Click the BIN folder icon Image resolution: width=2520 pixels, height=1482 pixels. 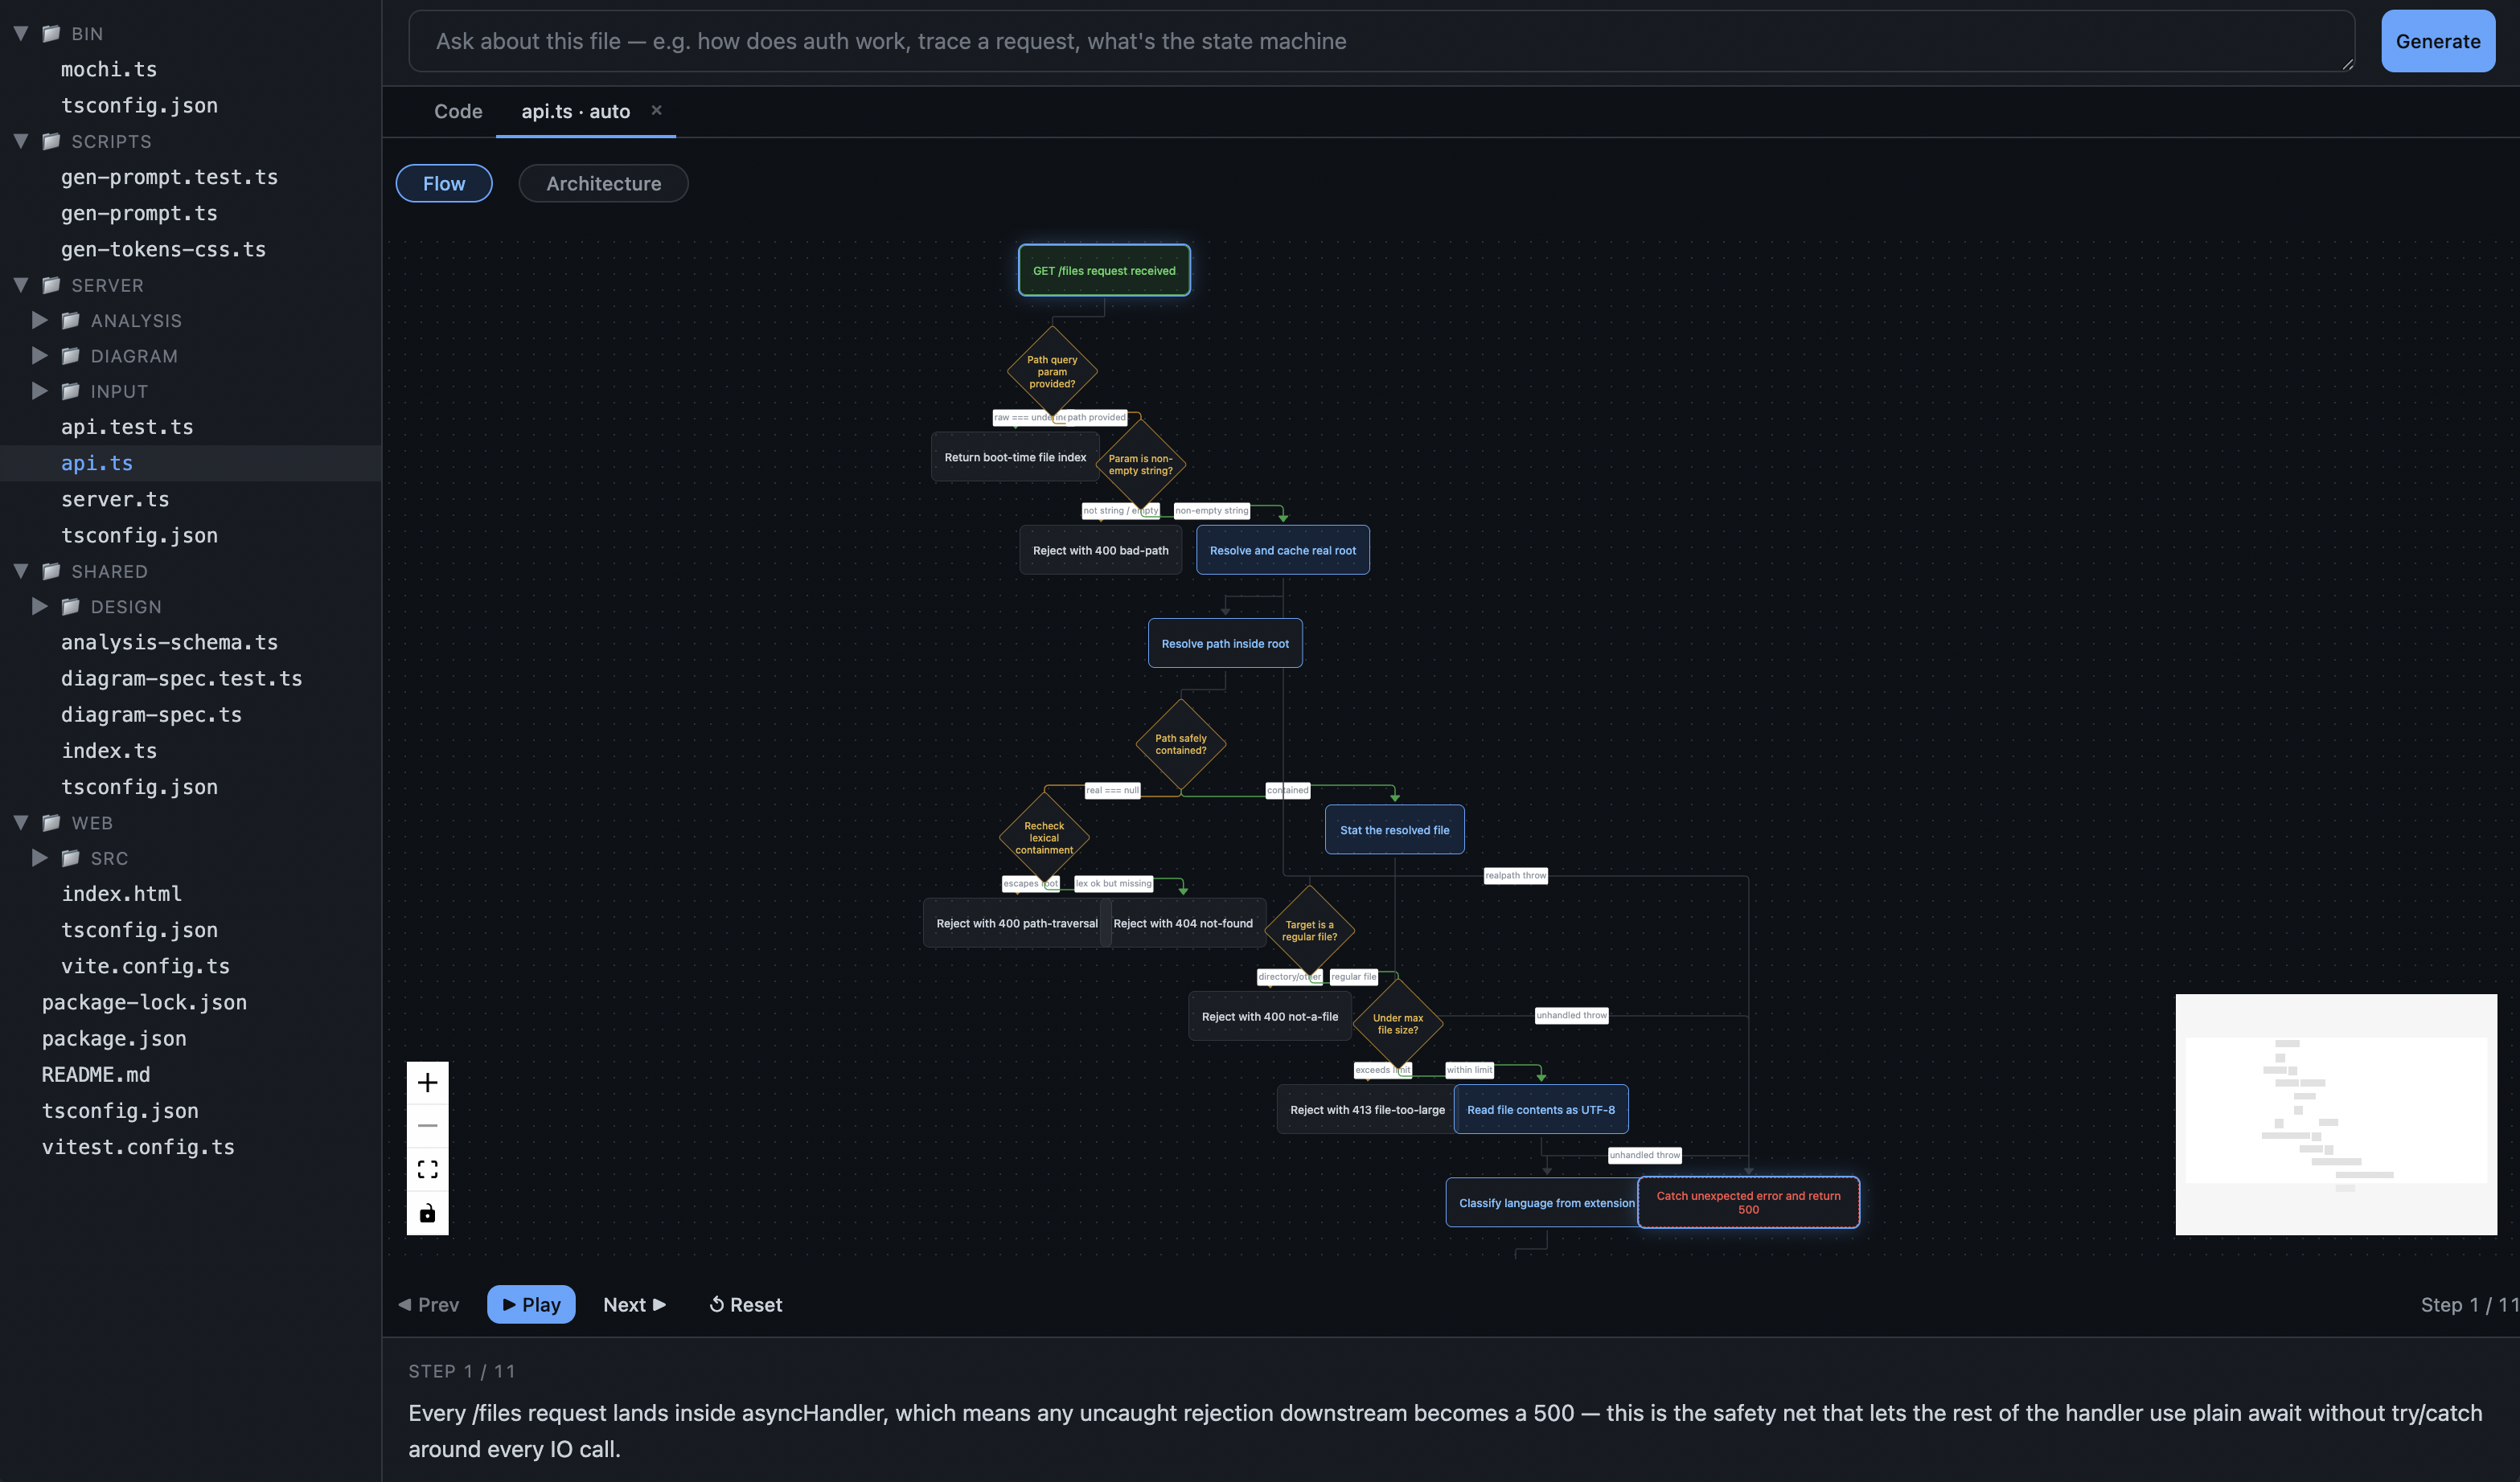pyautogui.click(x=51, y=34)
